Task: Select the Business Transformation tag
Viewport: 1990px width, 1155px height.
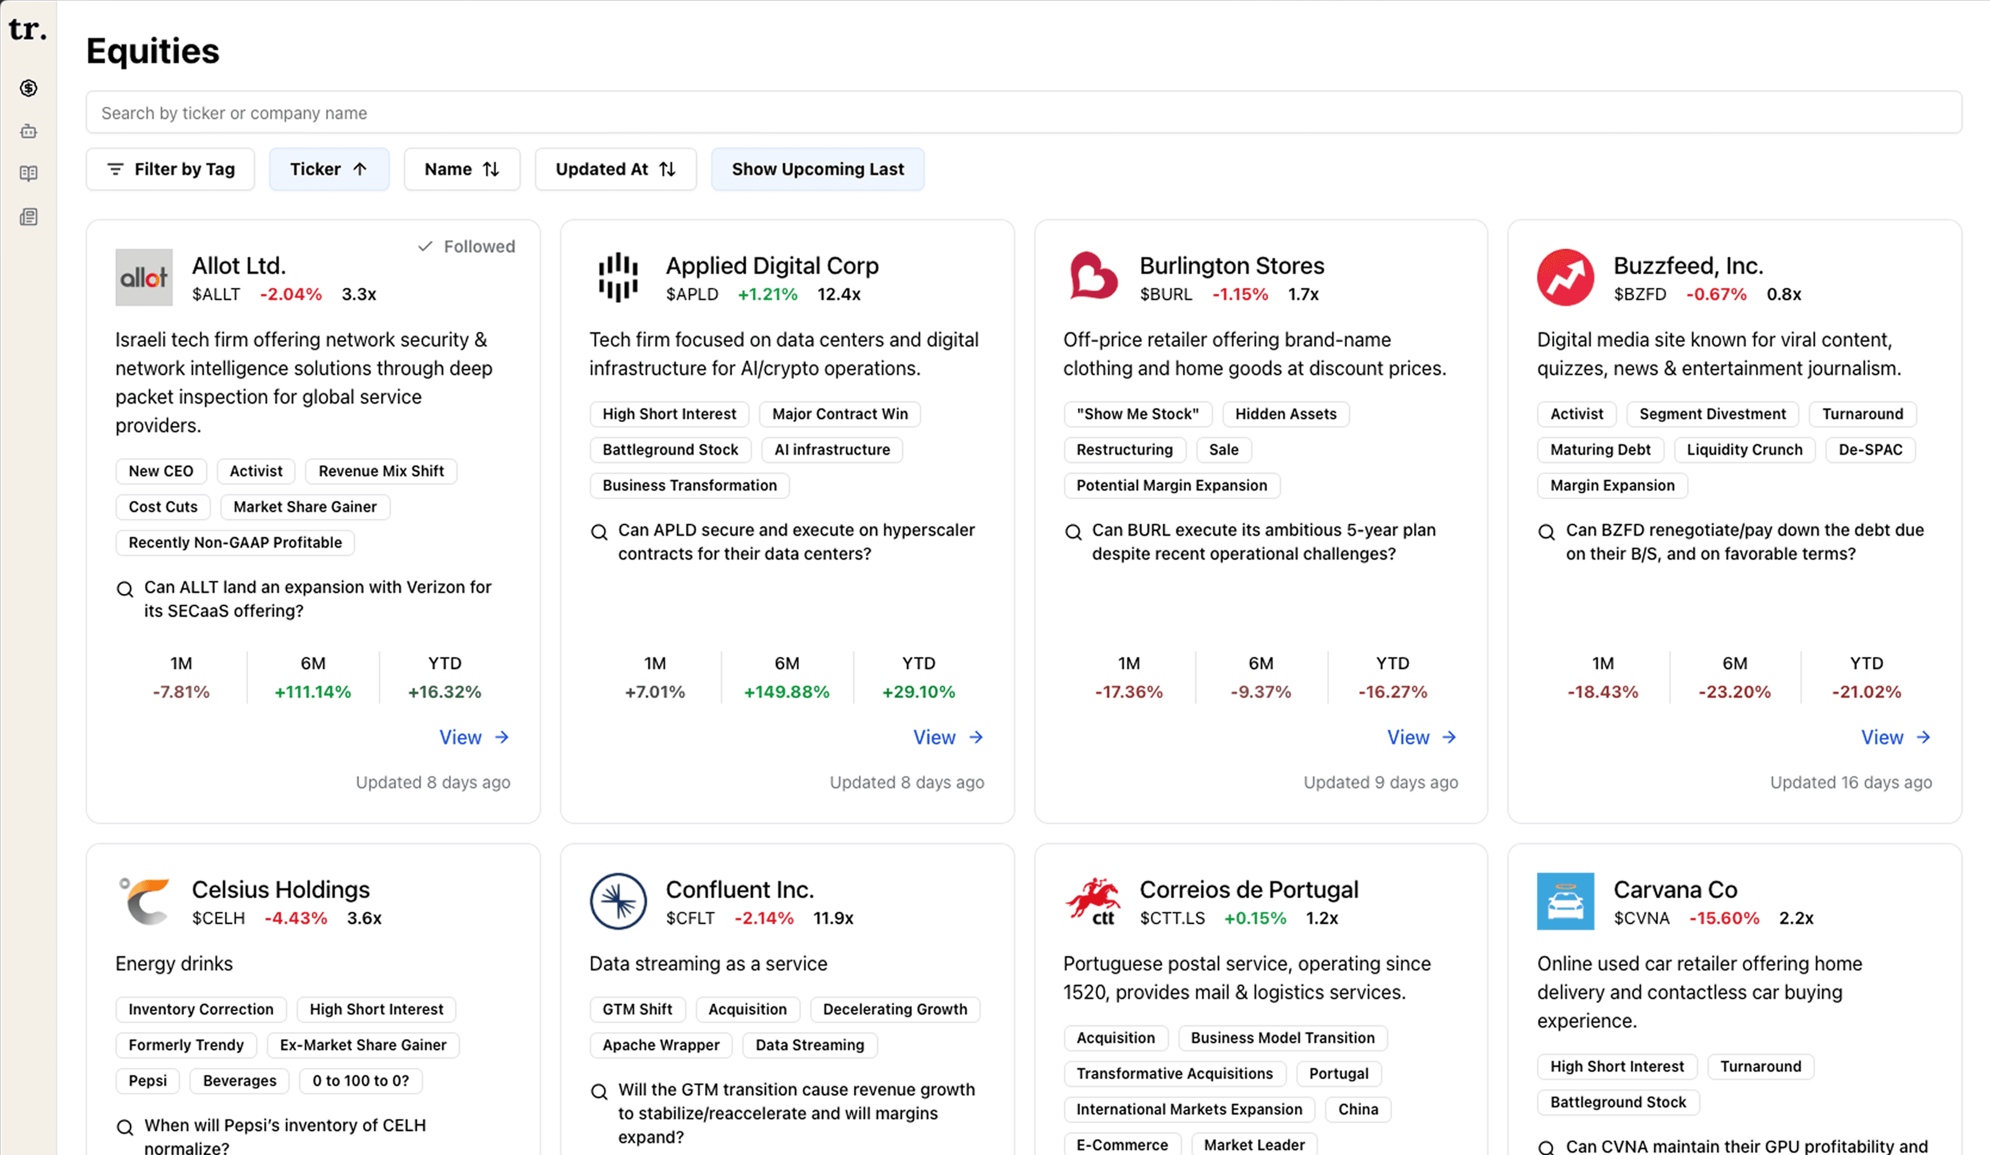Action: (x=689, y=485)
